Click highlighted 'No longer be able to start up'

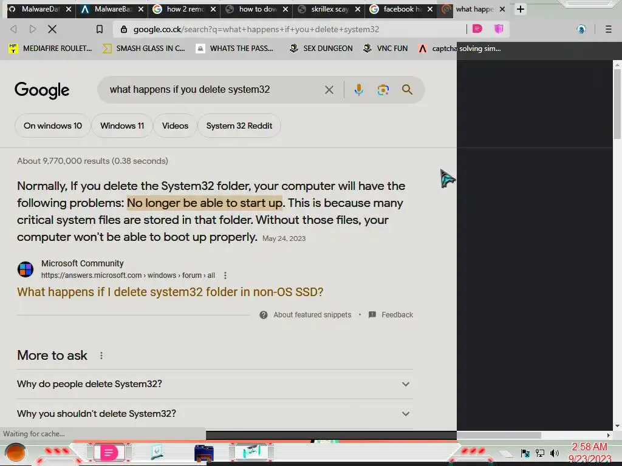[x=205, y=203]
